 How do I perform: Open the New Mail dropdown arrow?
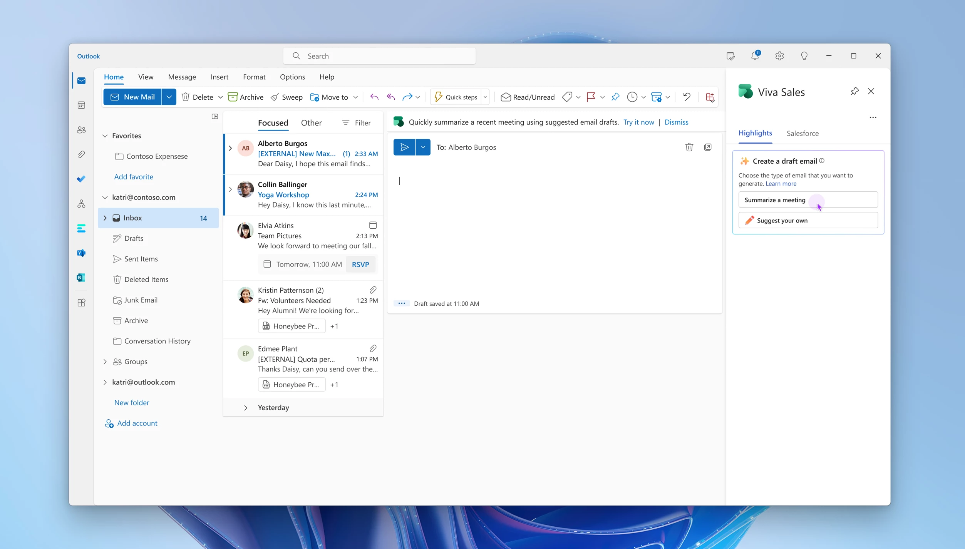[169, 97]
